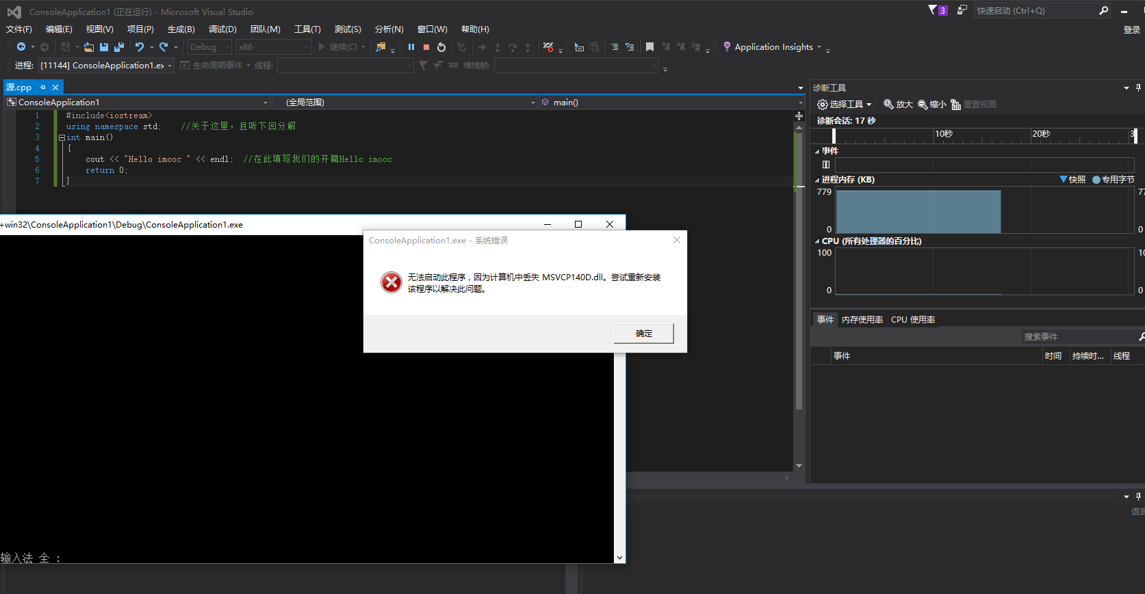This screenshot has width=1145, height=594.
Task: Open the x86 platform dropdown
Action: 273,47
